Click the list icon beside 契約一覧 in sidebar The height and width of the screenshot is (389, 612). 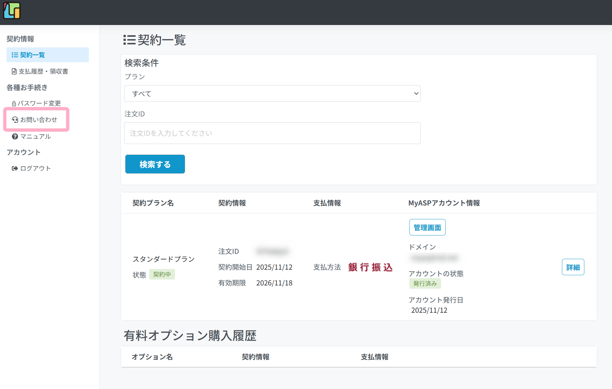click(15, 55)
